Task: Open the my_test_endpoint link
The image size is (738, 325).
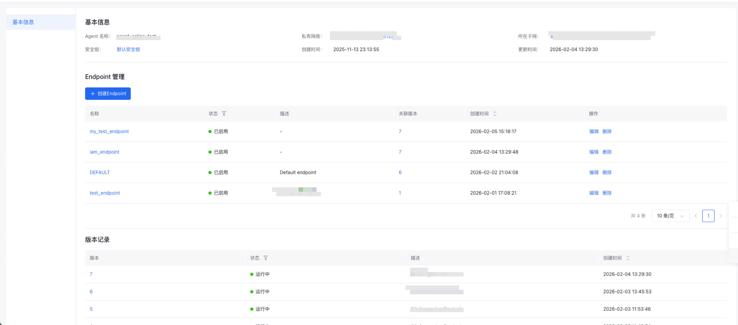Action: (x=109, y=131)
